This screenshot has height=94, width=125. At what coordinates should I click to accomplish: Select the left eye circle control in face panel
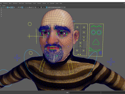[x=93, y=32]
